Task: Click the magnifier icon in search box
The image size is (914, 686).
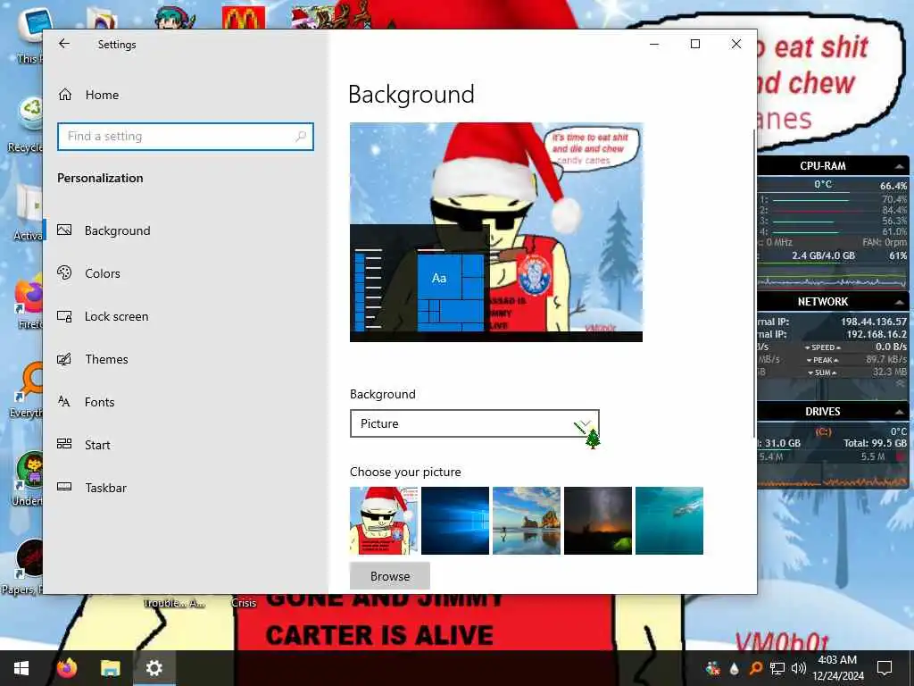Action: 301,137
